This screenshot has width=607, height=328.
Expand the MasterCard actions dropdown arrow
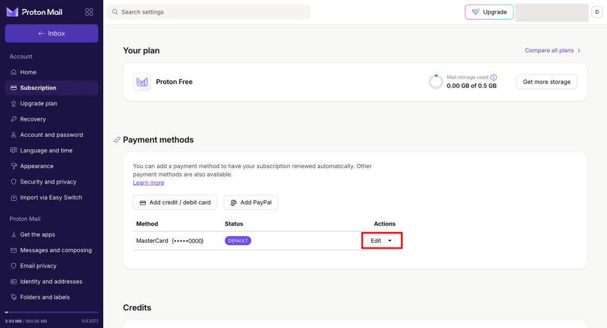(389, 240)
